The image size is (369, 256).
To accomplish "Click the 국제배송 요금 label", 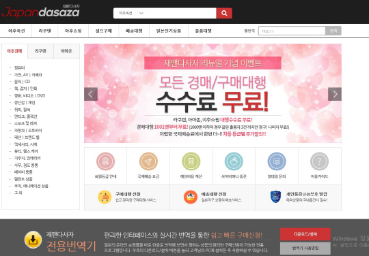I will (x=148, y=176).
